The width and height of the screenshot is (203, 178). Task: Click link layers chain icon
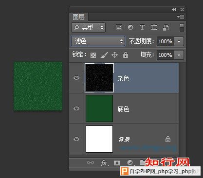91,162
